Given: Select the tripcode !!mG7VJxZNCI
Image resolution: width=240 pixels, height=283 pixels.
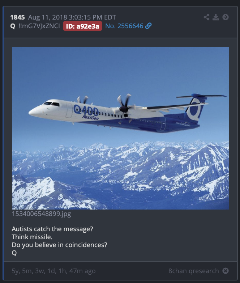Looking at the screenshot, I should pos(39,26).
